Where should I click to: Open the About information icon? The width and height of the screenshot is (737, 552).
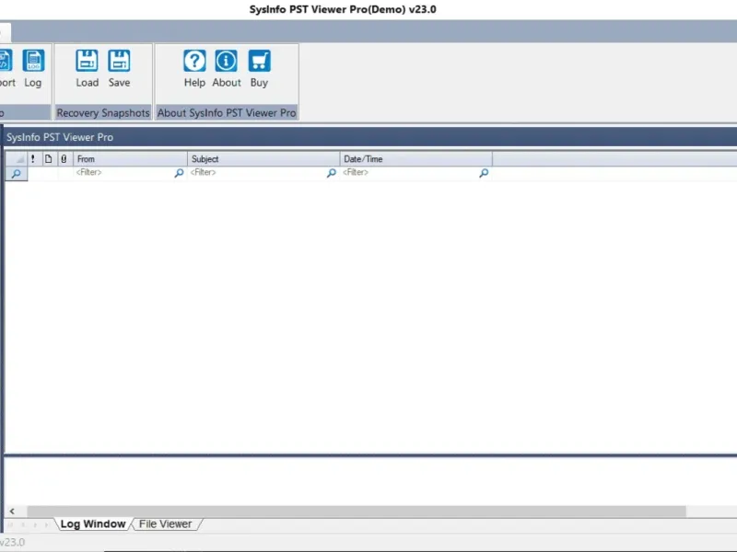click(x=226, y=61)
